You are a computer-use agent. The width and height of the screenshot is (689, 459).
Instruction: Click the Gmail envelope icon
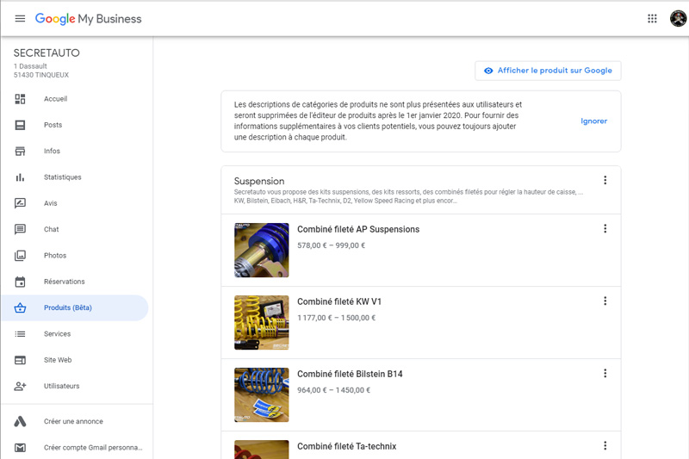tap(20, 448)
